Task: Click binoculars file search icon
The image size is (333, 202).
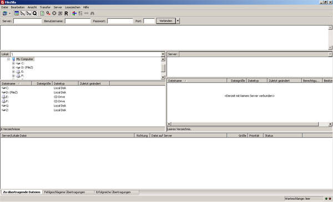Action: (92, 13)
